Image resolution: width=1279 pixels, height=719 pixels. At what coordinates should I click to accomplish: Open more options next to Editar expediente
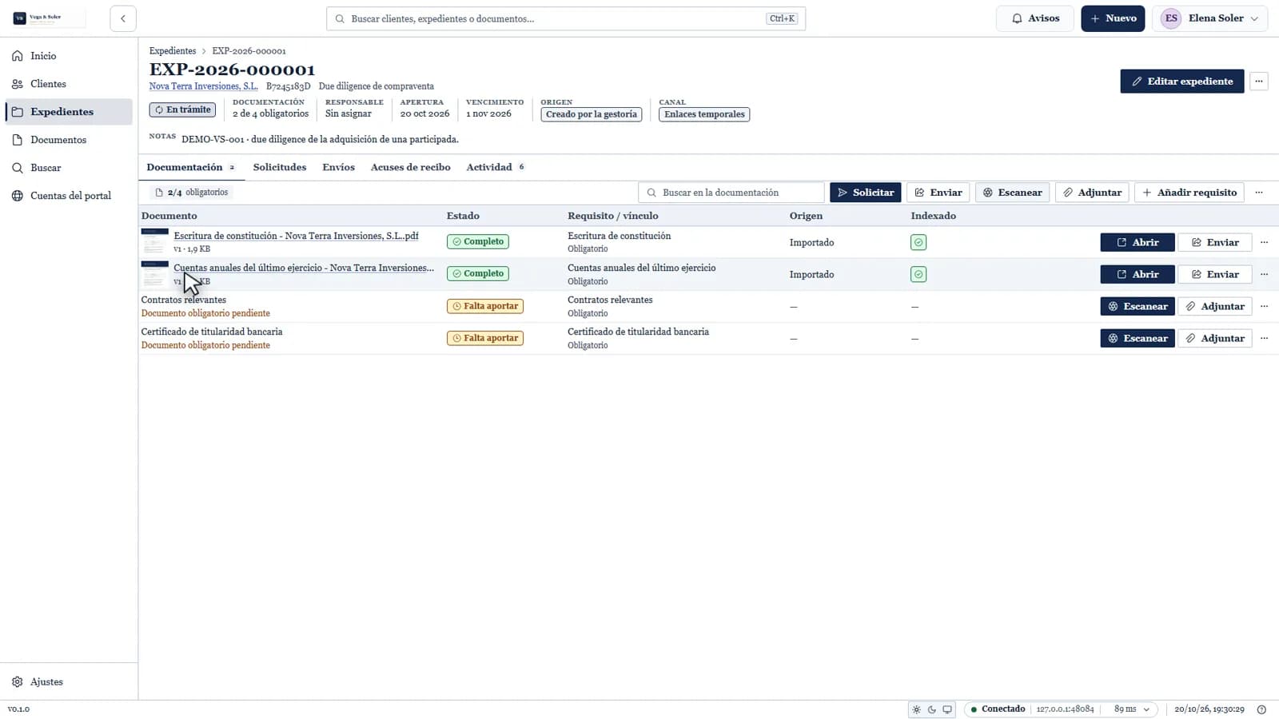[x=1258, y=81]
